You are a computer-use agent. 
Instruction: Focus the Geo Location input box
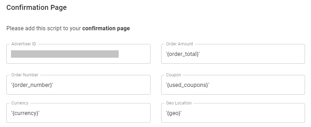[233, 113]
